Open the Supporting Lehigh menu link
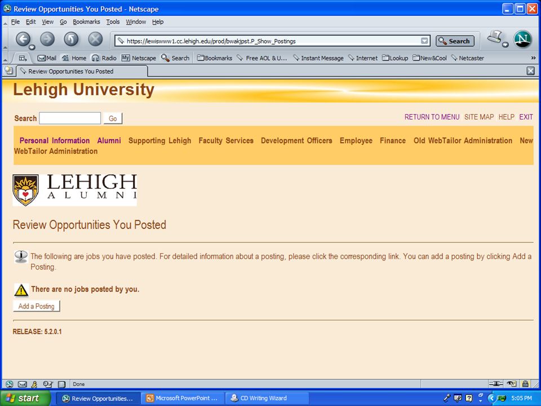 pyautogui.click(x=159, y=140)
